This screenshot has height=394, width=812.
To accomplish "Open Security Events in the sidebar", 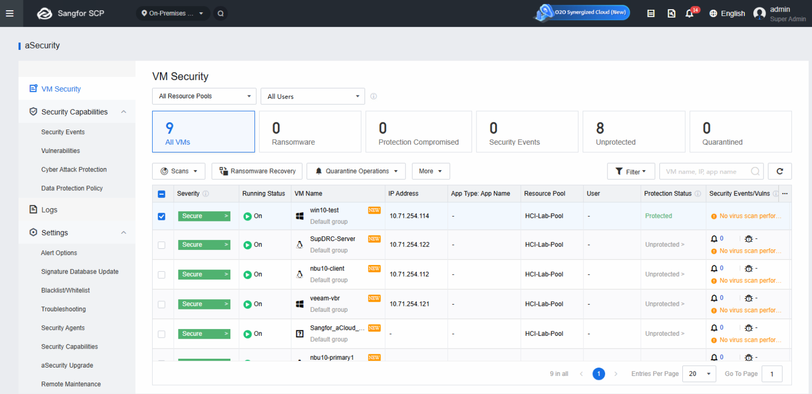I will [x=63, y=132].
